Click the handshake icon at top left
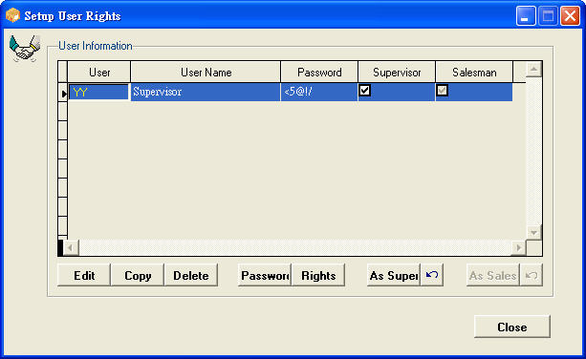The image size is (586, 359). click(x=25, y=49)
